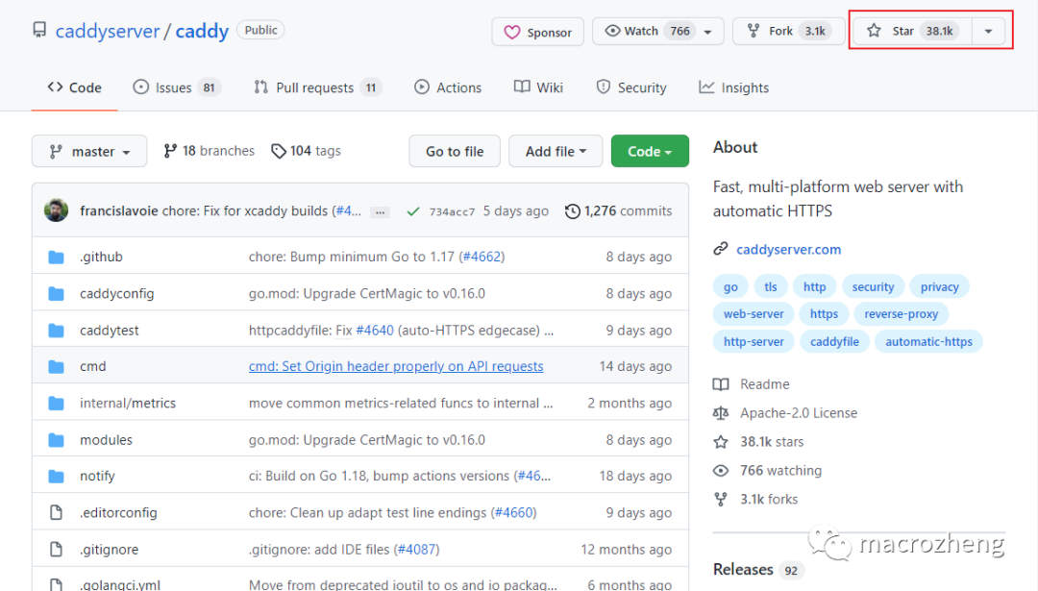The image size is (1038, 591).
Task: Click the Apache-2.0 License scale icon
Action: click(722, 412)
